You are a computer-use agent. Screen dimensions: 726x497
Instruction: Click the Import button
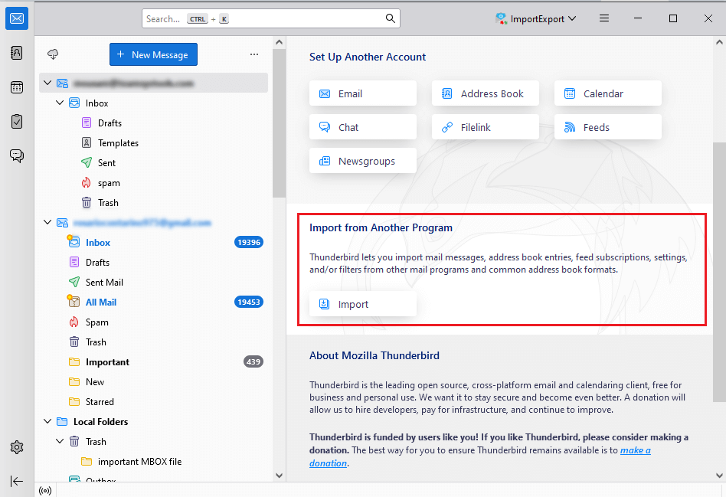(x=363, y=304)
